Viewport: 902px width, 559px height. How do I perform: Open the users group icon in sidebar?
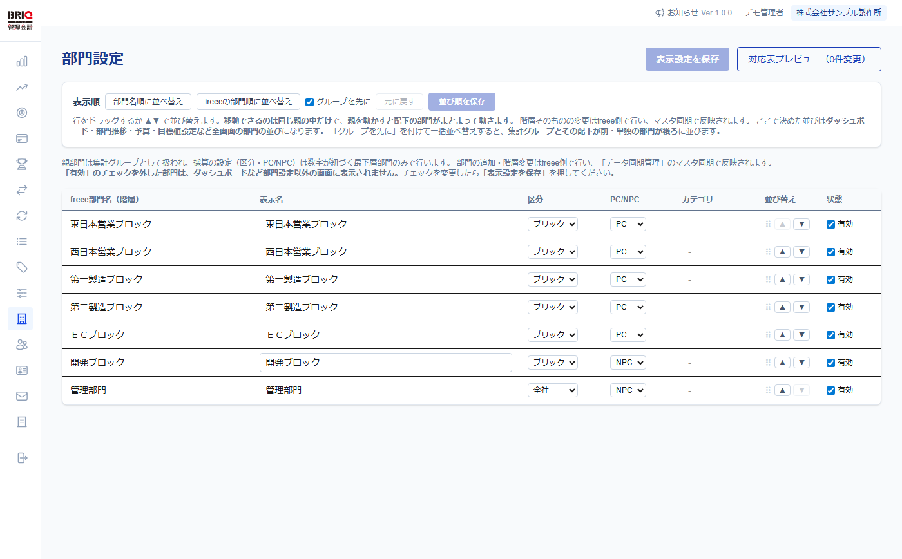pos(21,345)
